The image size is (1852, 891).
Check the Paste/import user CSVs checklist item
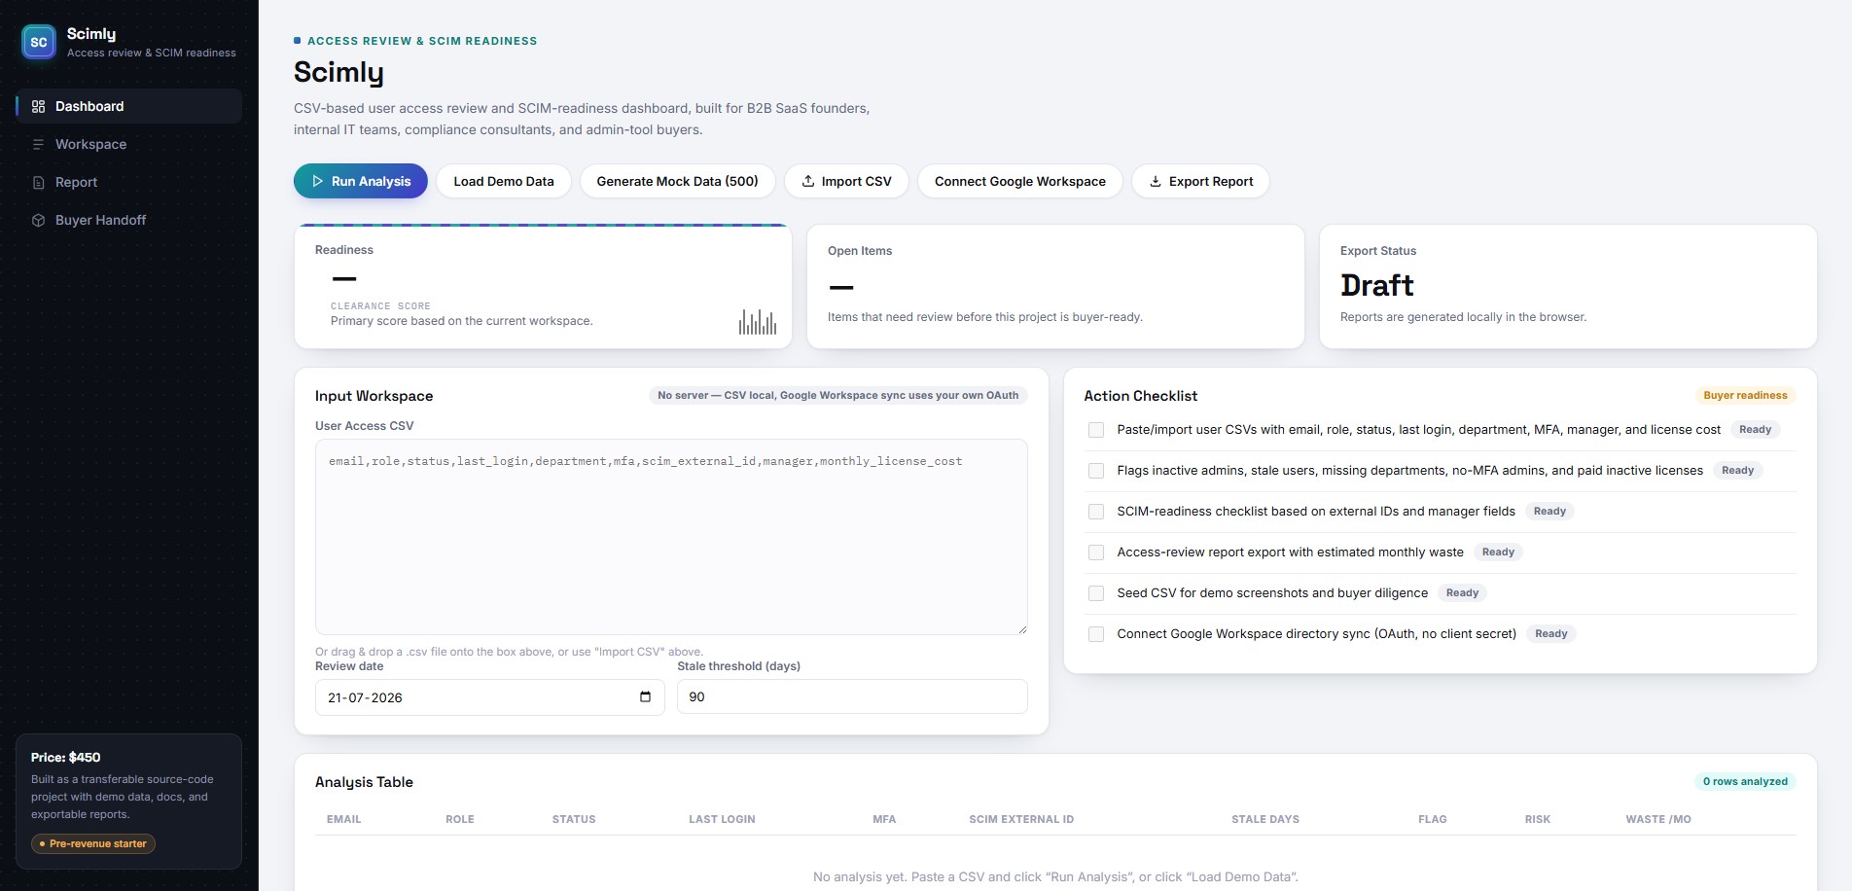1096,430
